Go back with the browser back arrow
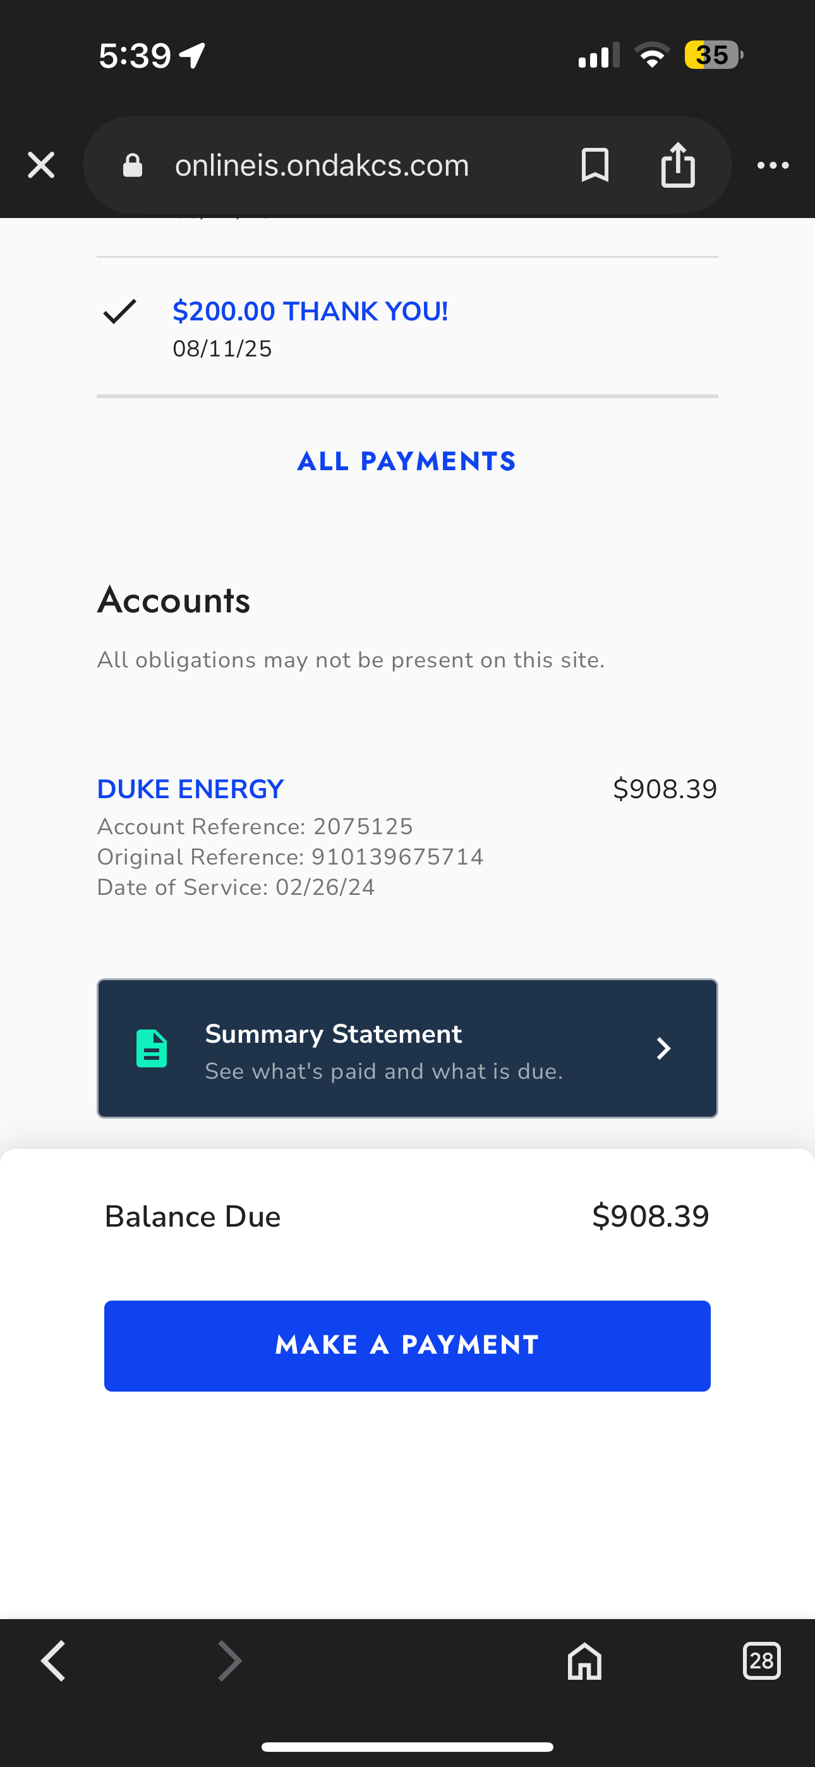815x1767 pixels. [x=54, y=1661]
